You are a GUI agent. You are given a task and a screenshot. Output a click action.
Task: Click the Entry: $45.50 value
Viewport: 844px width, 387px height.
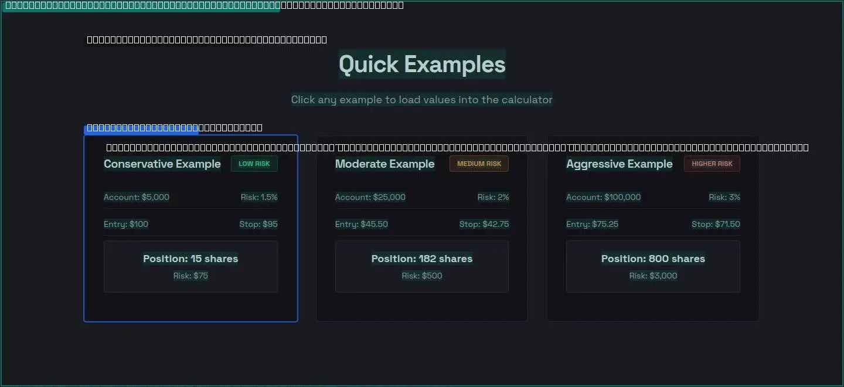pyautogui.click(x=362, y=224)
